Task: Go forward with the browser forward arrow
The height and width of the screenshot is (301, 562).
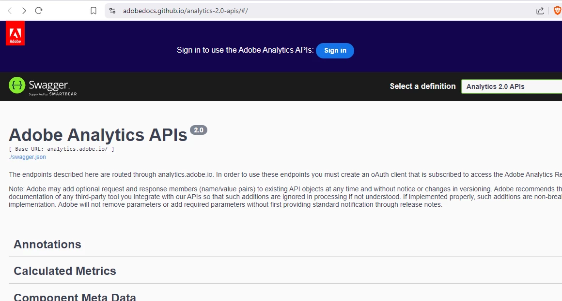Action: point(24,11)
